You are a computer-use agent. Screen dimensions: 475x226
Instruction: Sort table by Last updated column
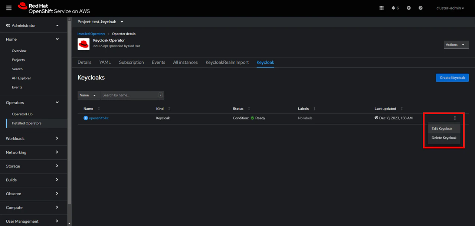pyautogui.click(x=388, y=109)
